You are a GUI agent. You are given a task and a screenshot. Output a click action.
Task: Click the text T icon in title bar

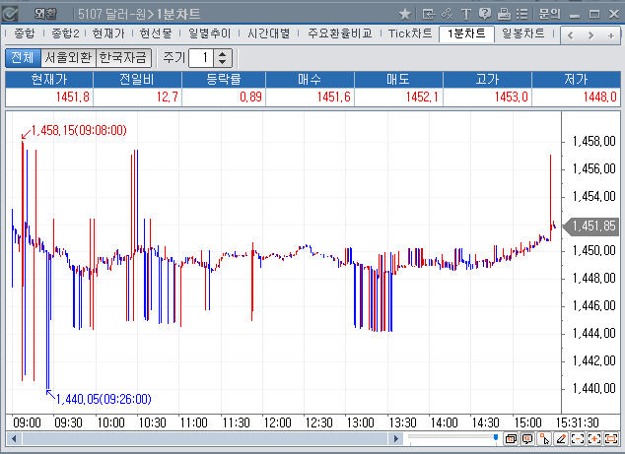(x=465, y=14)
